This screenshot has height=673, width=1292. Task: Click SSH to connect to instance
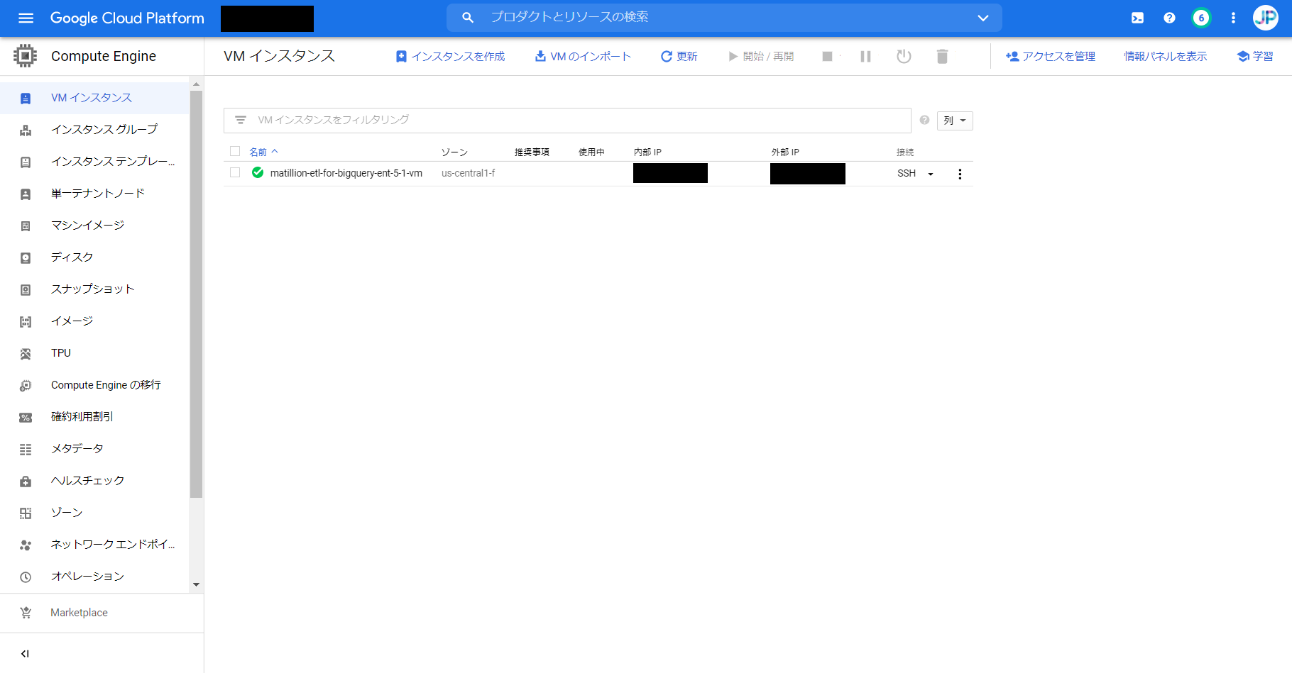[x=907, y=173]
